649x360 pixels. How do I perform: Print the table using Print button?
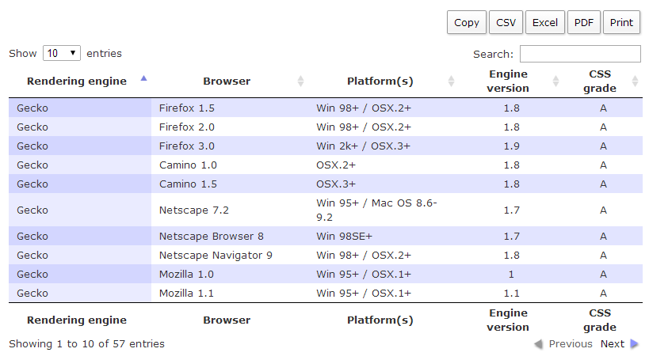tap(621, 22)
